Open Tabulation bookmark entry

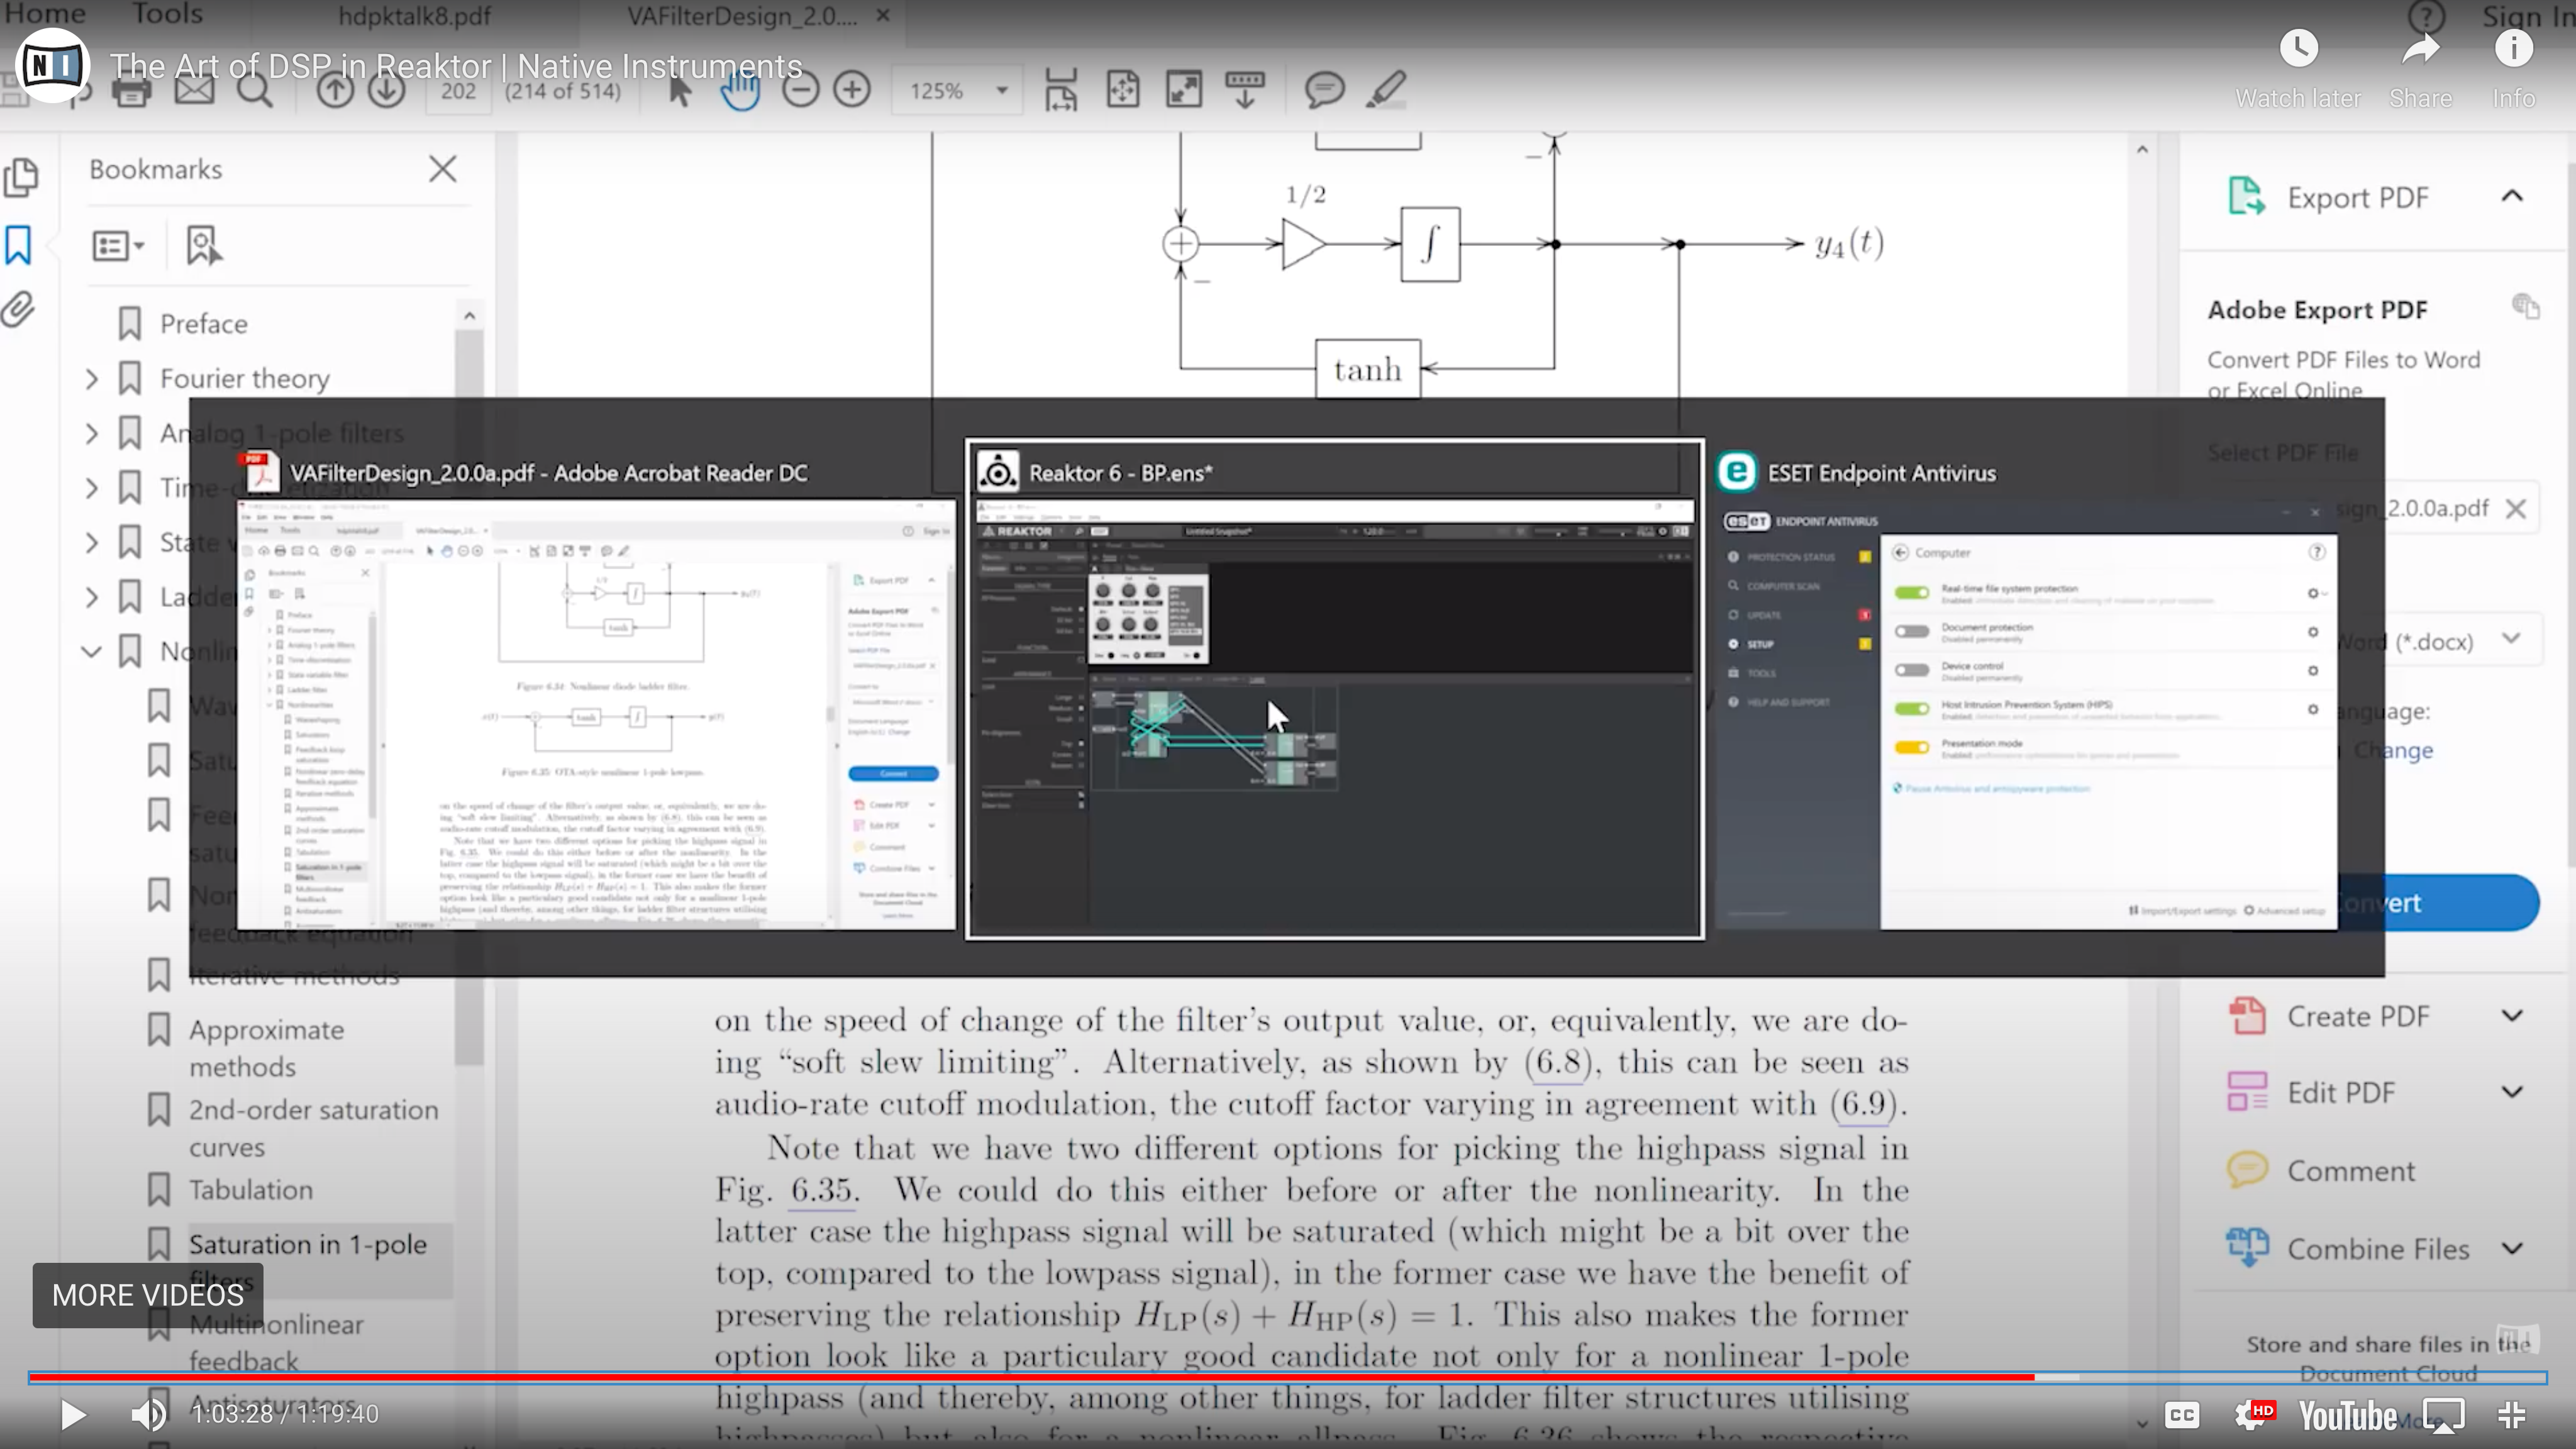[250, 1190]
